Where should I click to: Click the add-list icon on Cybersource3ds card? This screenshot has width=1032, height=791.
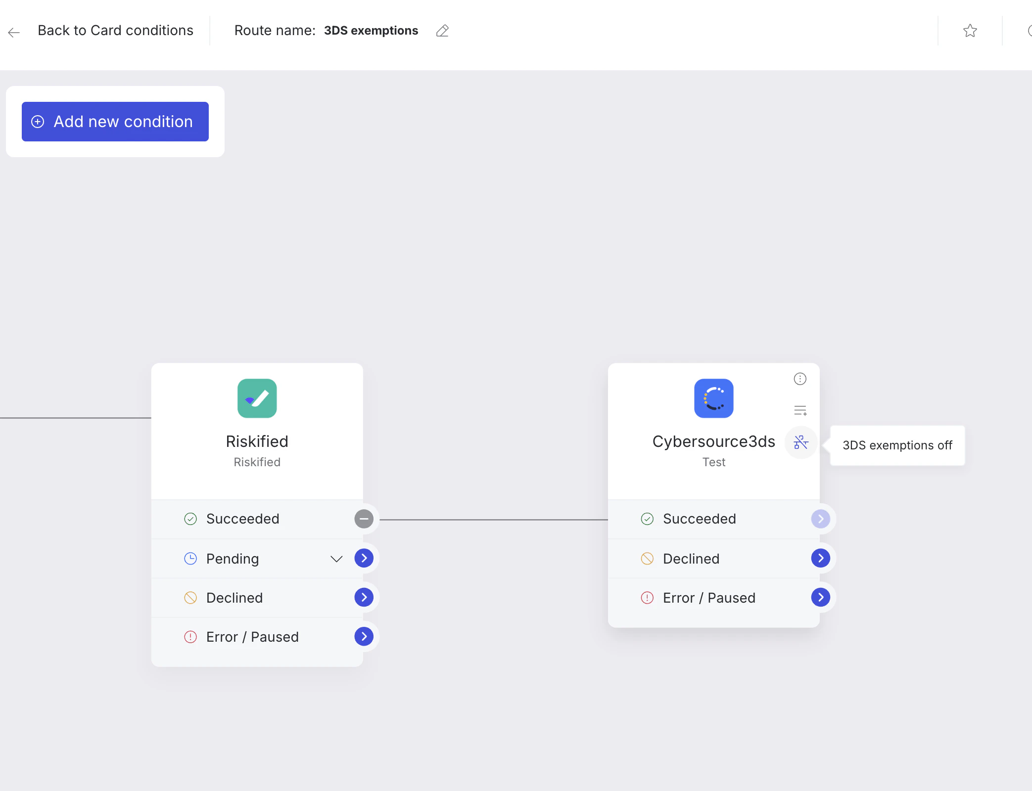(x=800, y=410)
